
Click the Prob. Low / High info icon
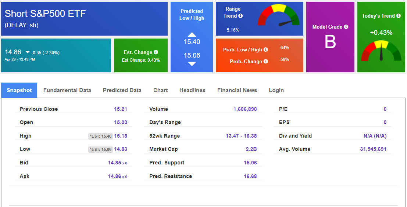click(x=266, y=50)
